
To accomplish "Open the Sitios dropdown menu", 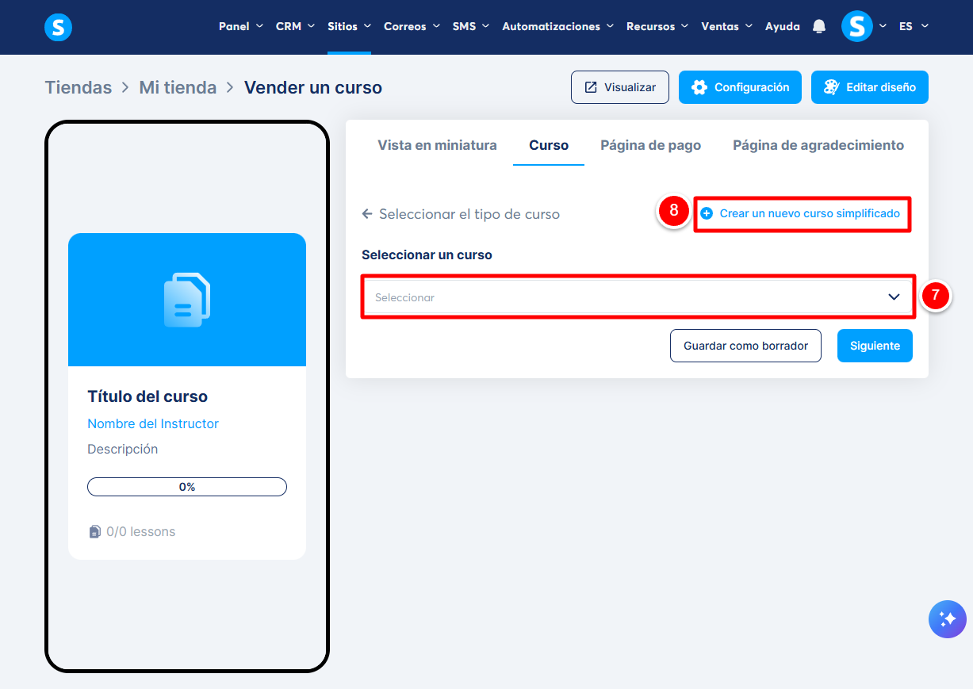I will point(349,26).
